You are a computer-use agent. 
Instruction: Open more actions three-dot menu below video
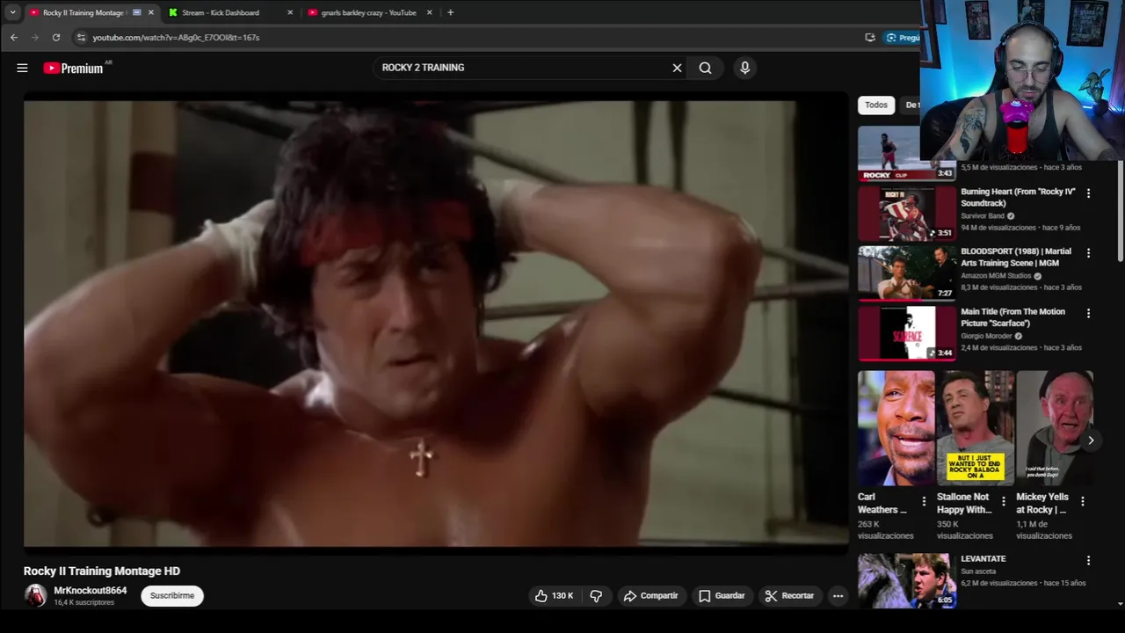pos(838,596)
